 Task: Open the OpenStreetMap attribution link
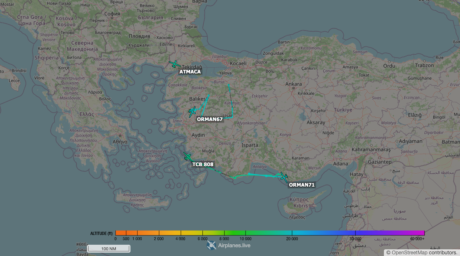point(410,253)
